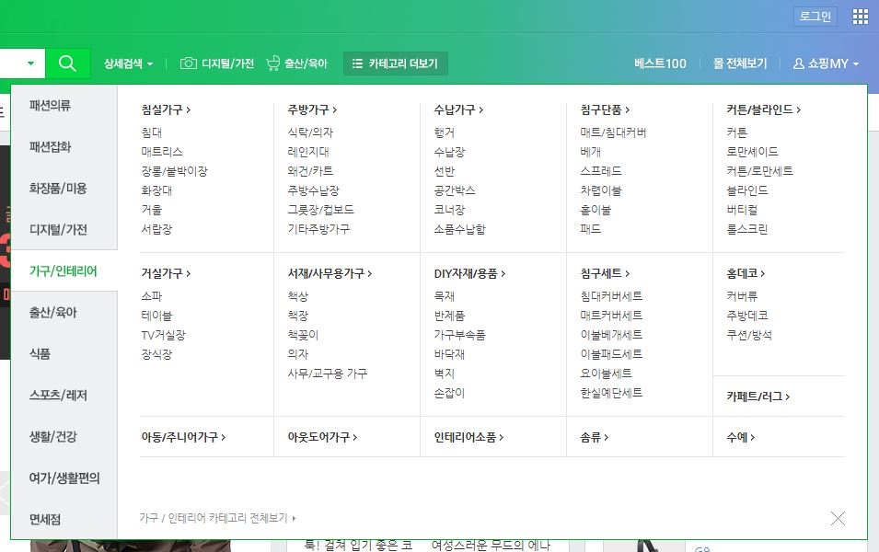This screenshot has height=552, width=879.
Task: Select 출산/육아 in the side menu
Action: (64, 312)
